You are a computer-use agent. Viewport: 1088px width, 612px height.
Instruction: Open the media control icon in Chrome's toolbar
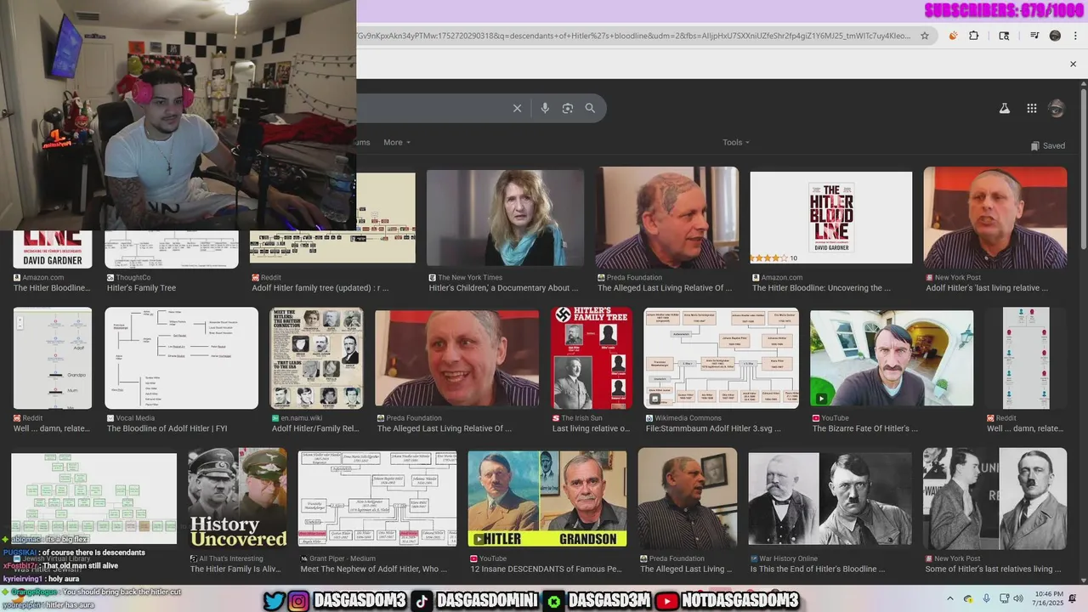pyautogui.click(x=1034, y=36)
